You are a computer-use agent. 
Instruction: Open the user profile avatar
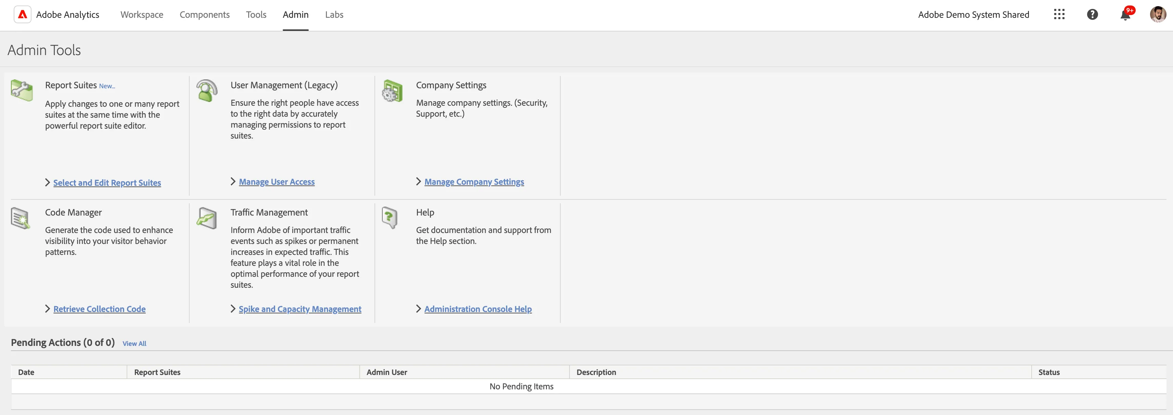(x=1158, y=15)
